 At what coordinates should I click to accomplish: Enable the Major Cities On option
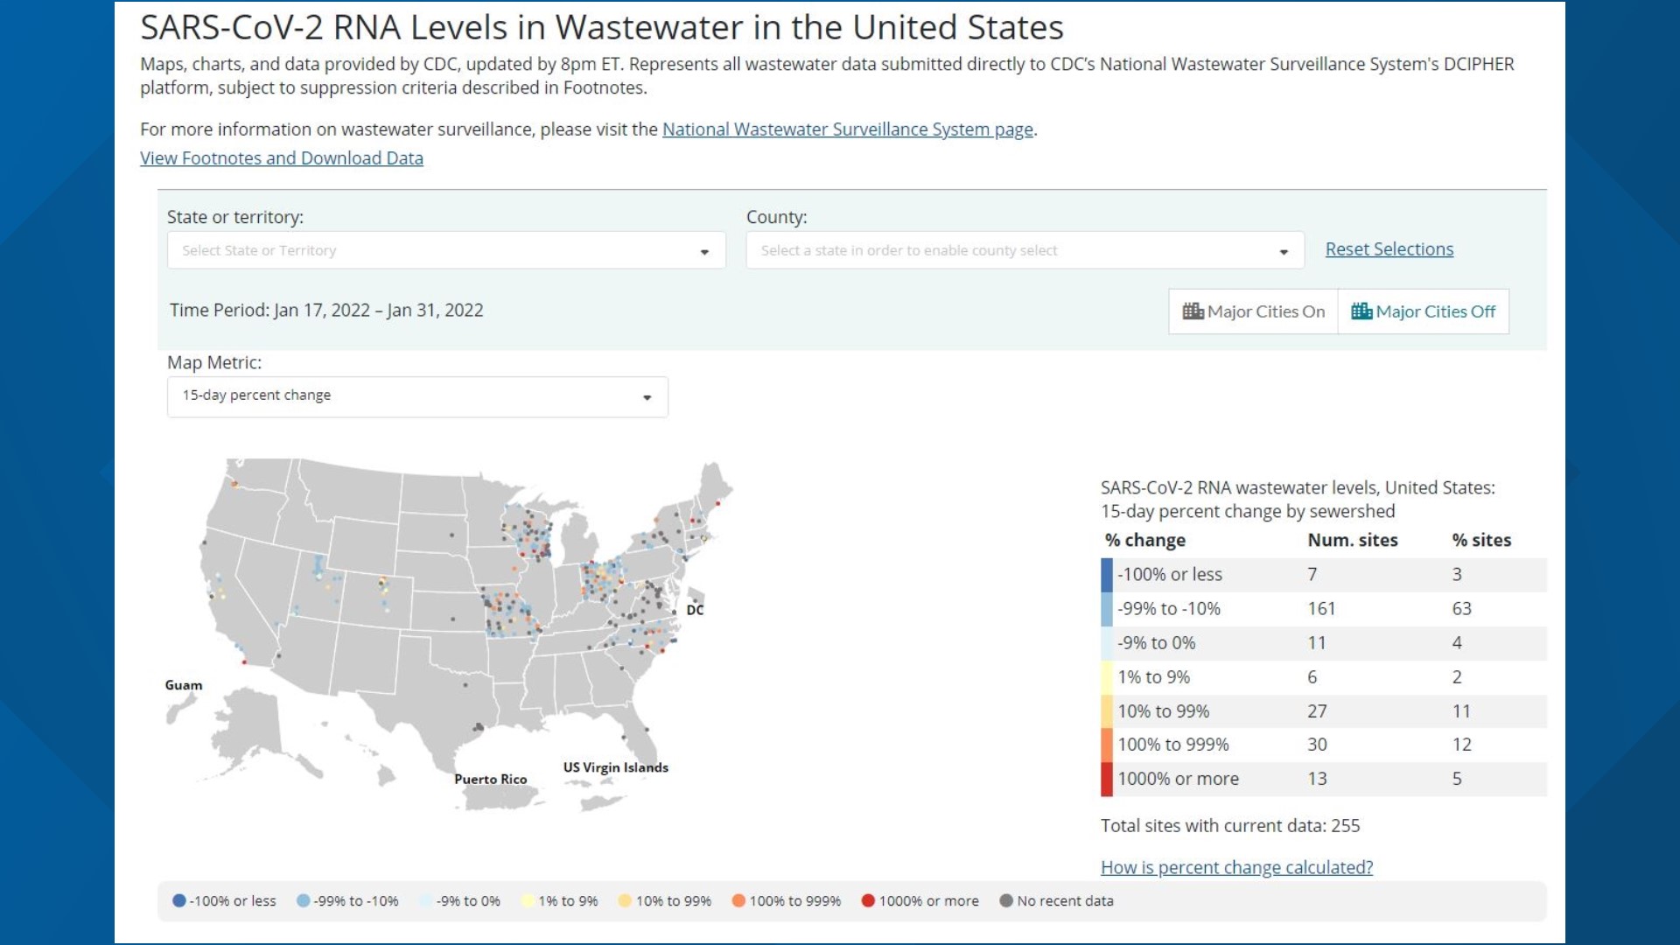[1253, 311]
